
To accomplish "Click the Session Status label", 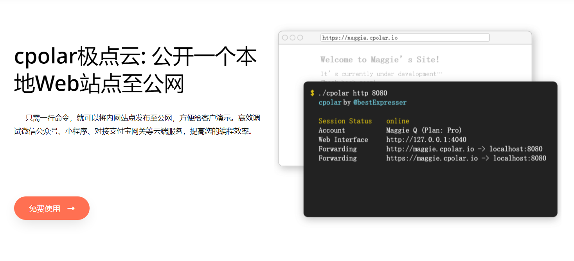I will [x=345, y=121].
